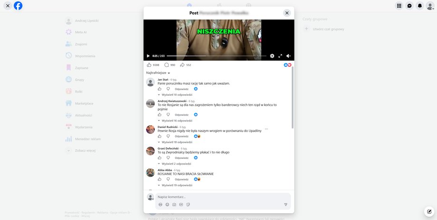This screenshot has width=437, height=220.
Task: Open the Facebook home logo
Action: (x=18, y=6)
